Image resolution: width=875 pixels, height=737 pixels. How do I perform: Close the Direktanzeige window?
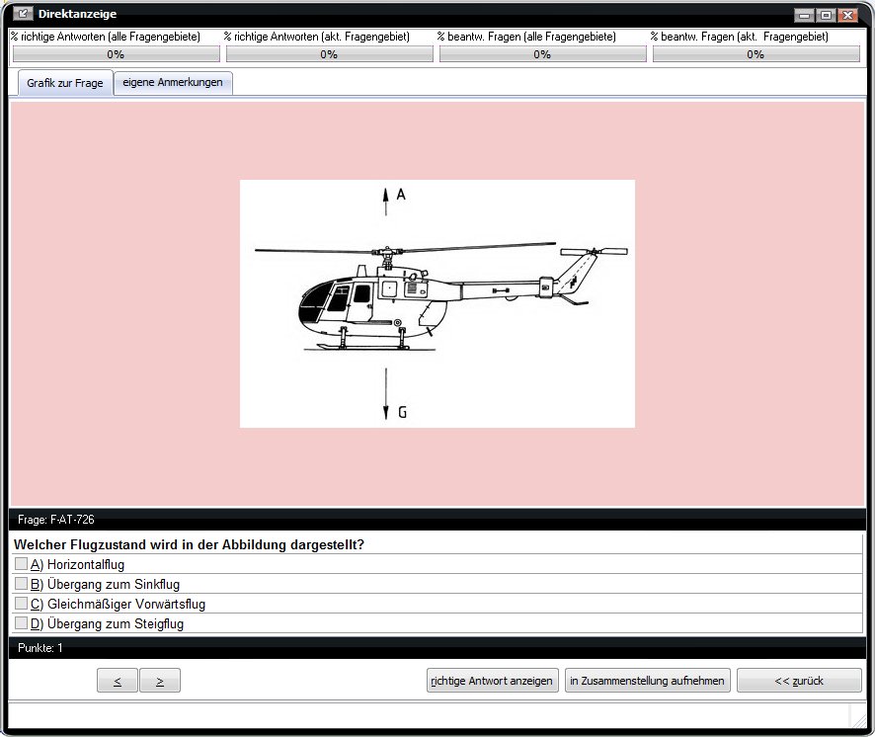847,15
